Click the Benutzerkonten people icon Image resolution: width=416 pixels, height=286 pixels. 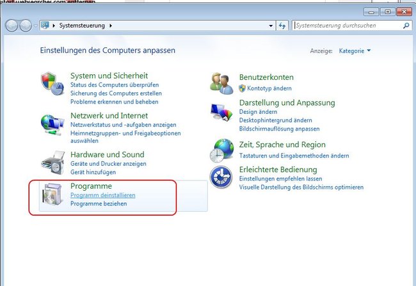click(221, 84)
